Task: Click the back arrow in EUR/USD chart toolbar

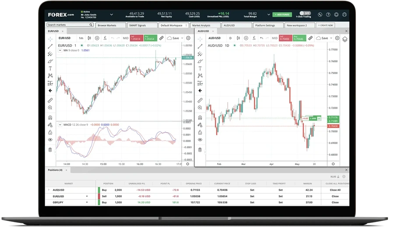Action: (50, 90)
